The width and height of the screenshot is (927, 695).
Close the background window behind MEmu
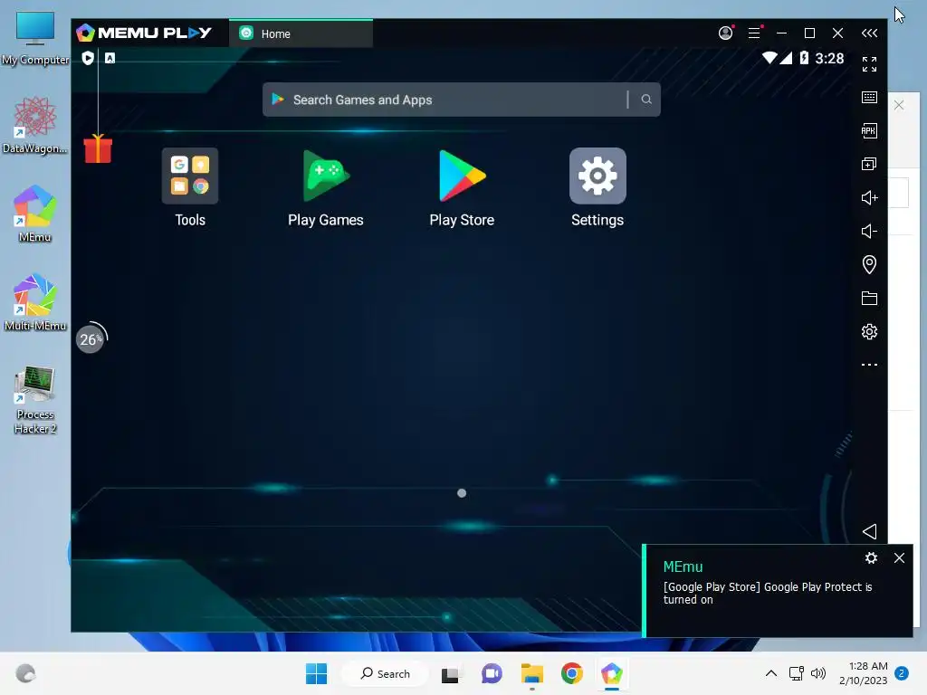(x=899, y=105)
